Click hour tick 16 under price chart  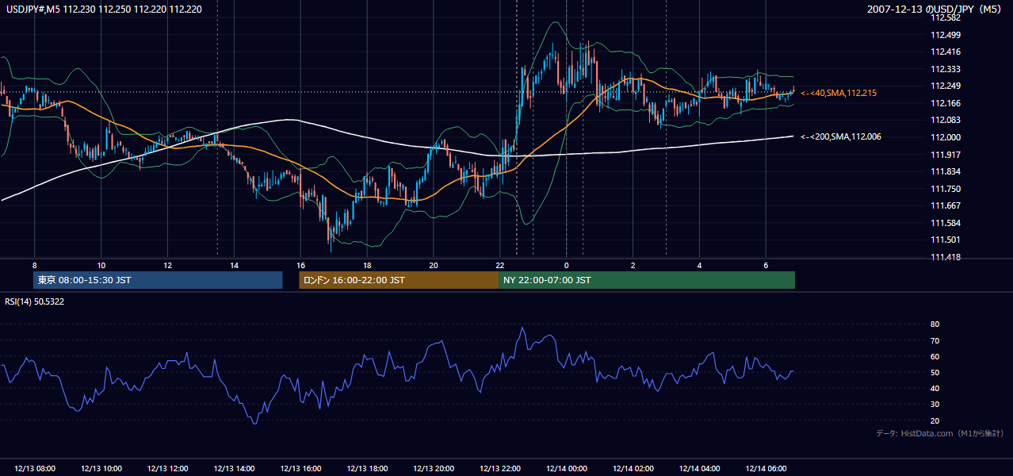(x=300, y=265)
